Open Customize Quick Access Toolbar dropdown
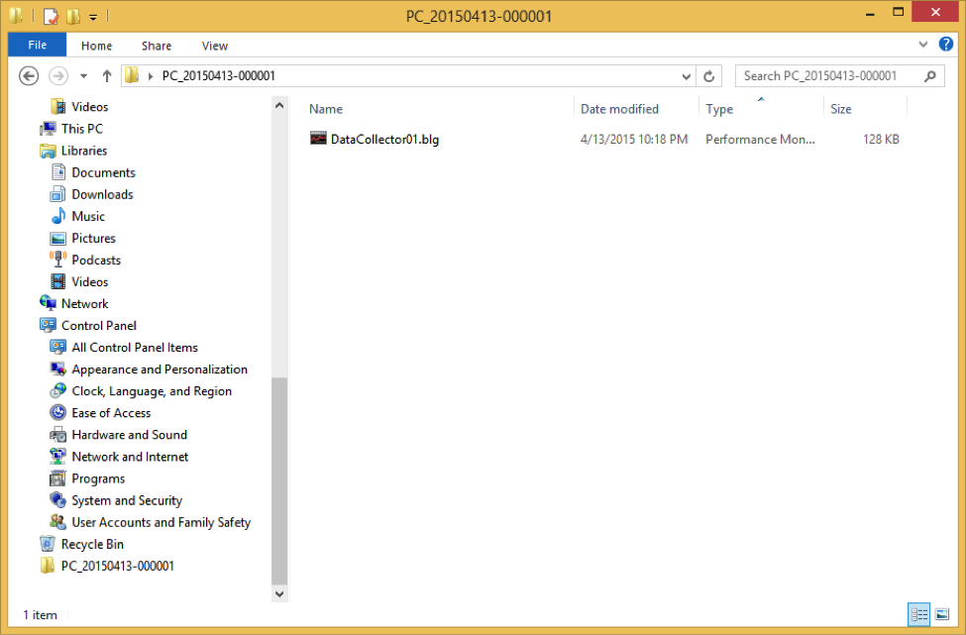The image size is (966, 635). pyautogui.click(x=93, y=17)
